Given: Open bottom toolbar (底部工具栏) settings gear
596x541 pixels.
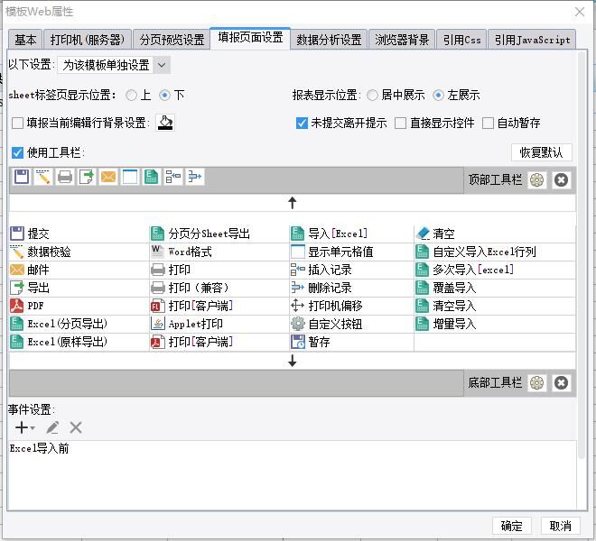Looking at the screenshot, I should tap(536, 382).
